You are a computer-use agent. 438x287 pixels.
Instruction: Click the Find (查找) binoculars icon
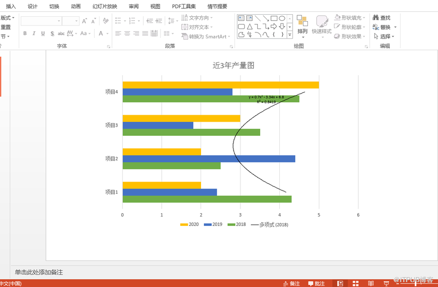tap(376, 18)
